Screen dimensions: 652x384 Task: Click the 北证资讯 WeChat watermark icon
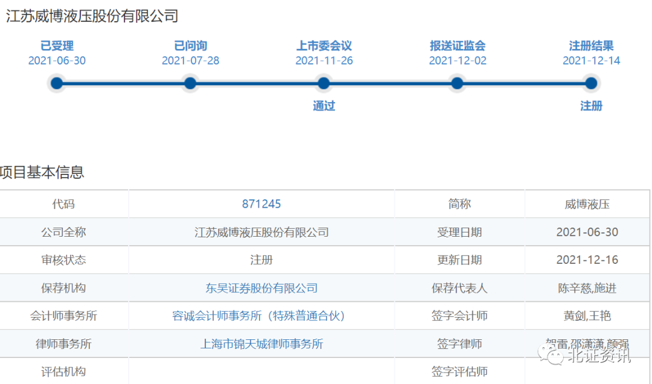click(x=554, y=356)
